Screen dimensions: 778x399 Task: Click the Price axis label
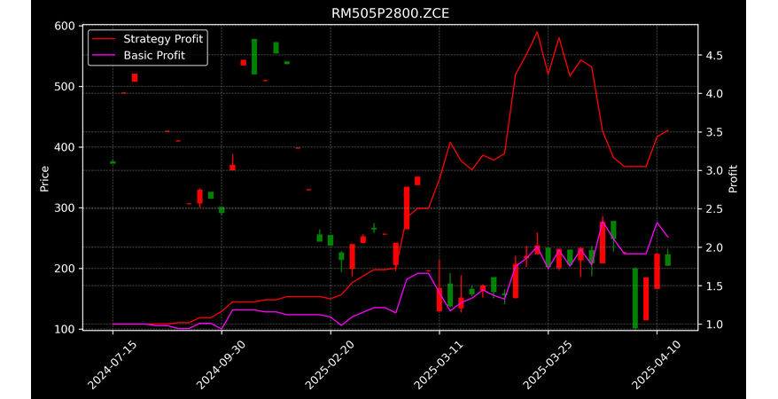(44, 178)
